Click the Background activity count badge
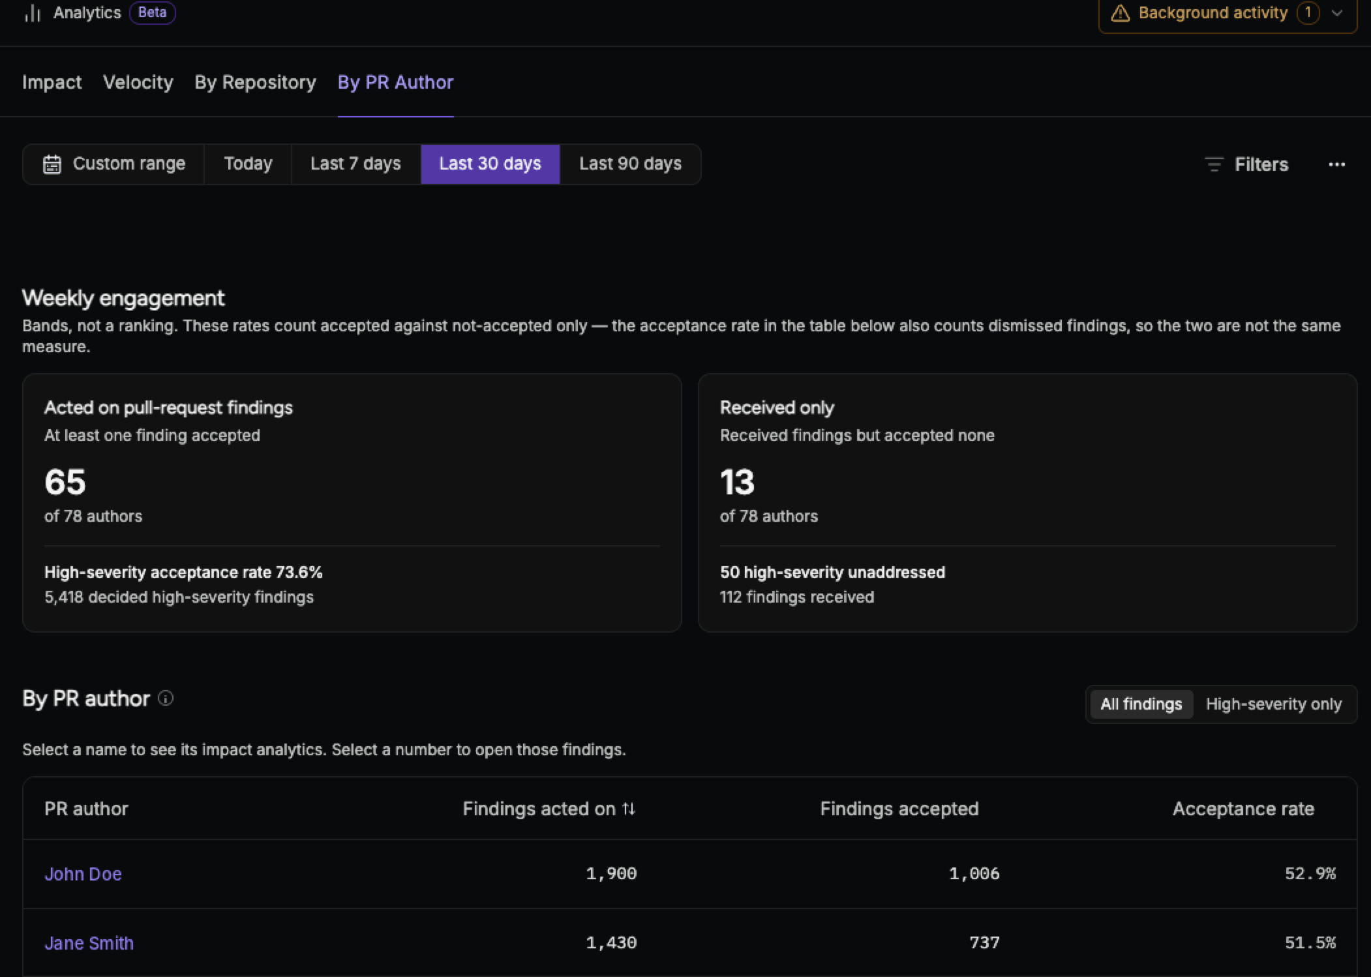The image size is (1371, 977). (x=1308, y=13)
